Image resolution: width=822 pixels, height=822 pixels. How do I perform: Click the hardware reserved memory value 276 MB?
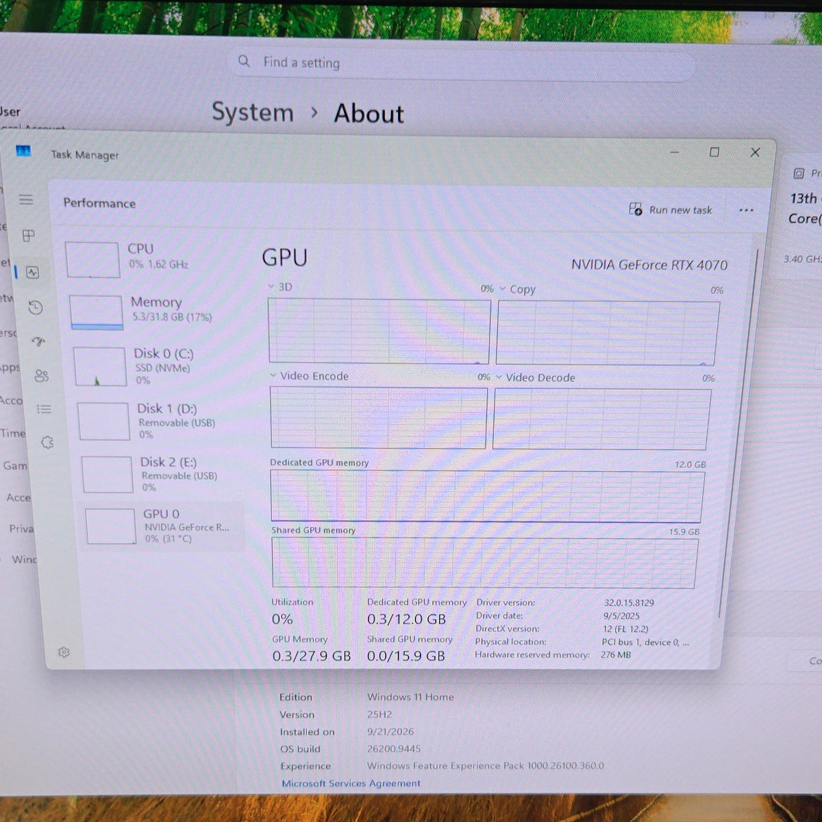tap(616, 655)
